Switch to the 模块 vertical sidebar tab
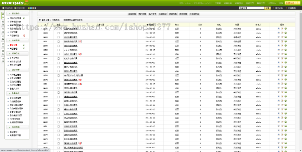This screenshot has width=302, height=152. [x=3, y=23]
